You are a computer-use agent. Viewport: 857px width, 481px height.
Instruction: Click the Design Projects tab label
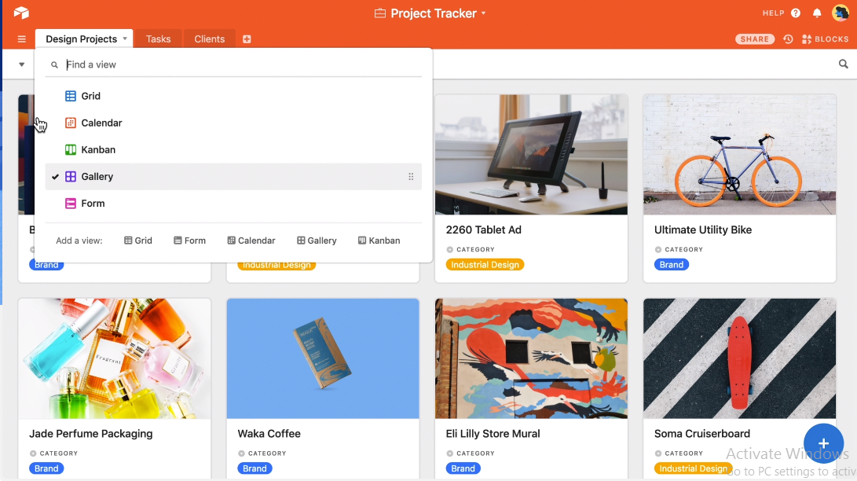(x=82, y=39)
